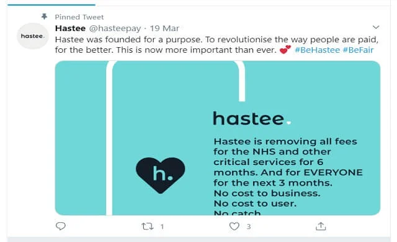The height and width of the screenshot is (242, 397).
Task: Retweet the Hastee pinned tweet
Action: point(148,226)
